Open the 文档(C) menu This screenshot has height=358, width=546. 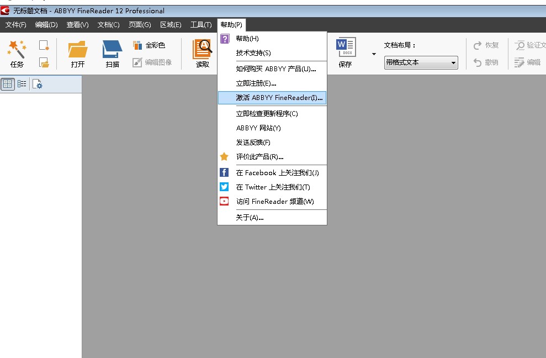[x=109, y=25]
